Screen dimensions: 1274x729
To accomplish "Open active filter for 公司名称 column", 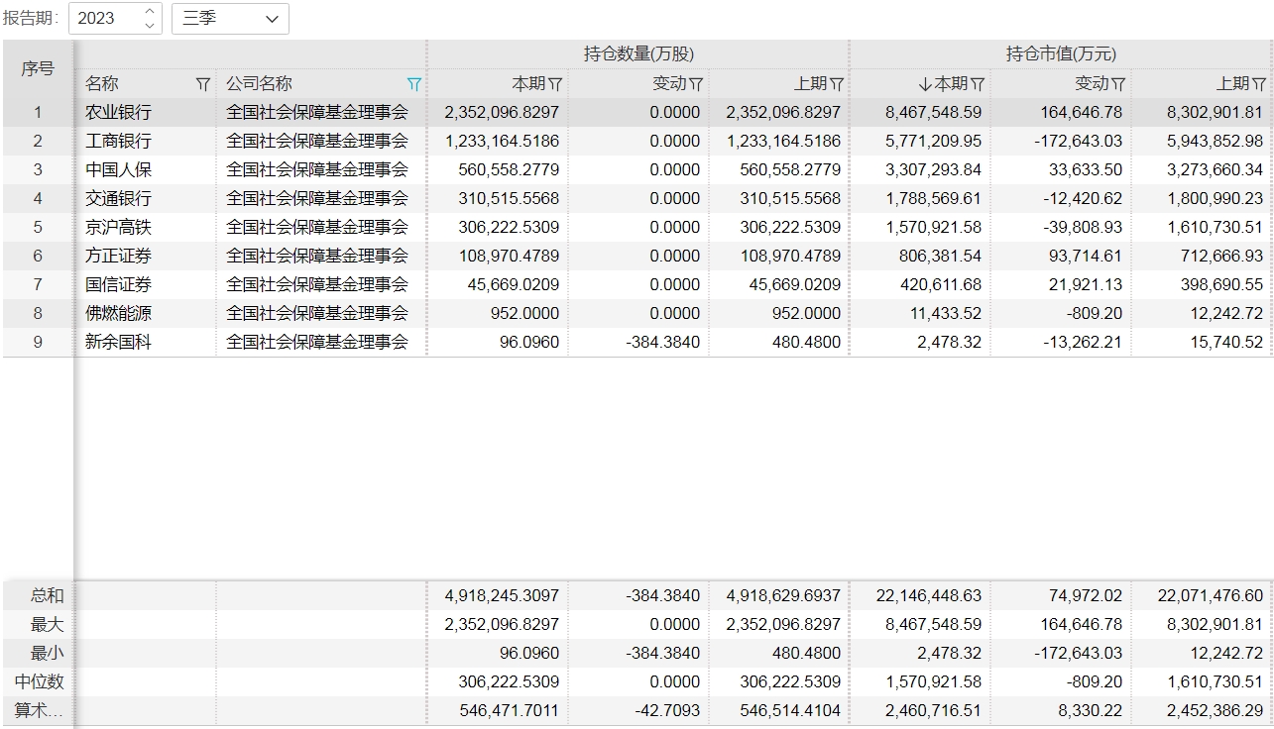I will click(x=414, y=84).
